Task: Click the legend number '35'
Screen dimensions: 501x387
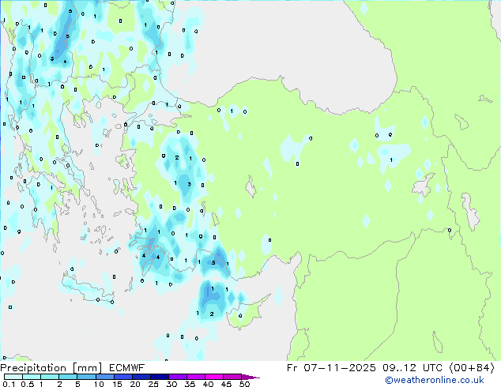Action: (190, 384)
